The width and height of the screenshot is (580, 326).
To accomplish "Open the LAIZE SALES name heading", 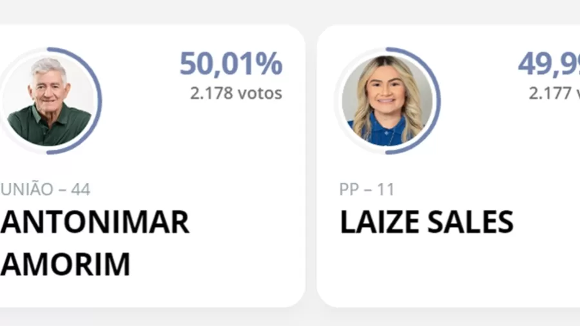I will point(427,222).
